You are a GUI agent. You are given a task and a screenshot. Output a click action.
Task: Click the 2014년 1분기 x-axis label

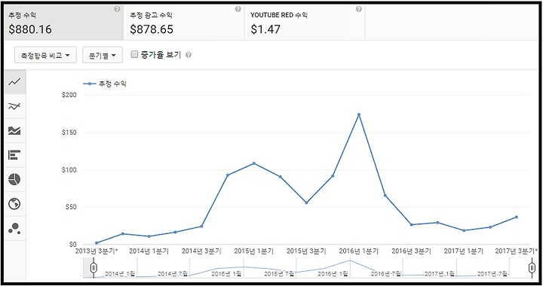coord(149,251)
